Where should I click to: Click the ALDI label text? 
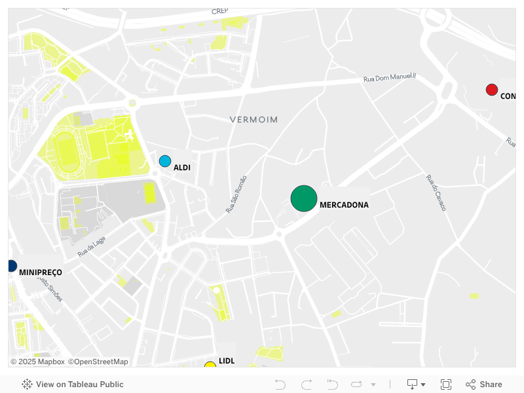pos(182,168)
